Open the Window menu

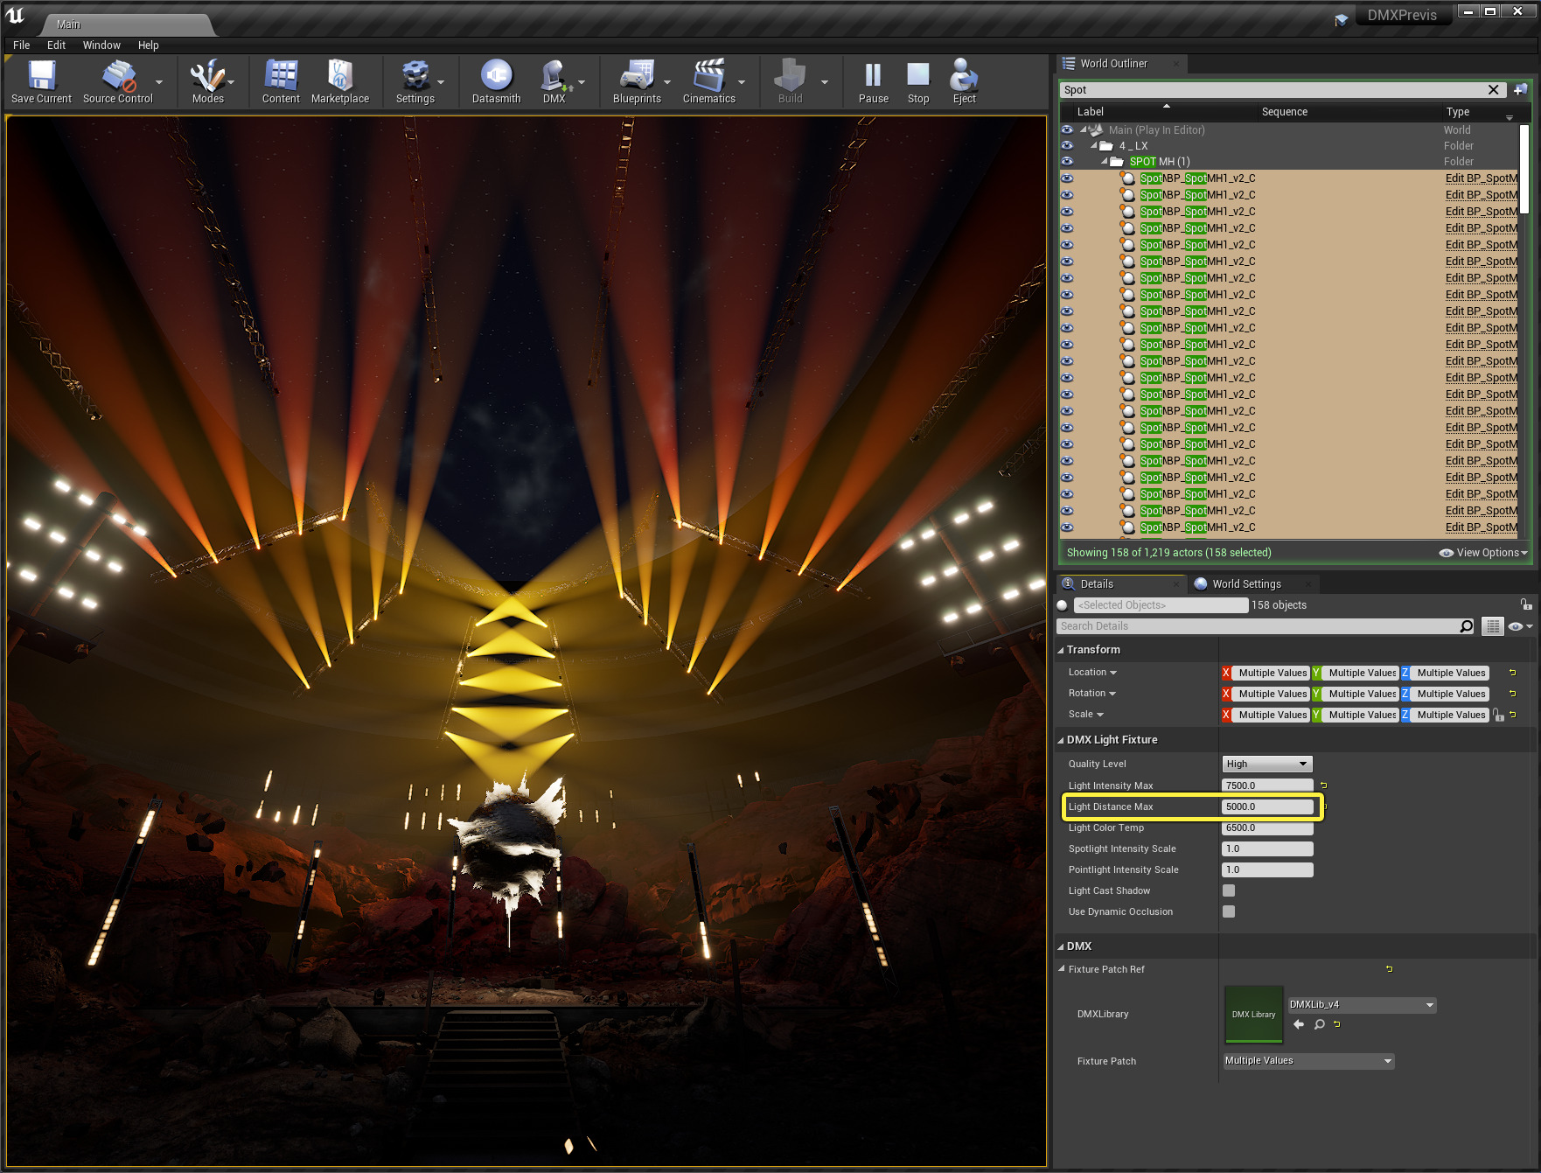101,45
